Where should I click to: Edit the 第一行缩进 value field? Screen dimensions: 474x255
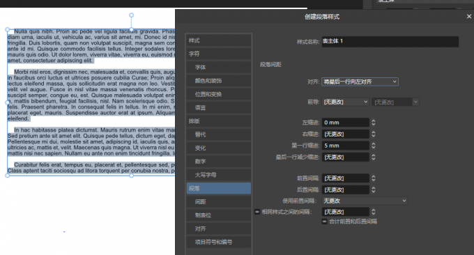[345, 146]
